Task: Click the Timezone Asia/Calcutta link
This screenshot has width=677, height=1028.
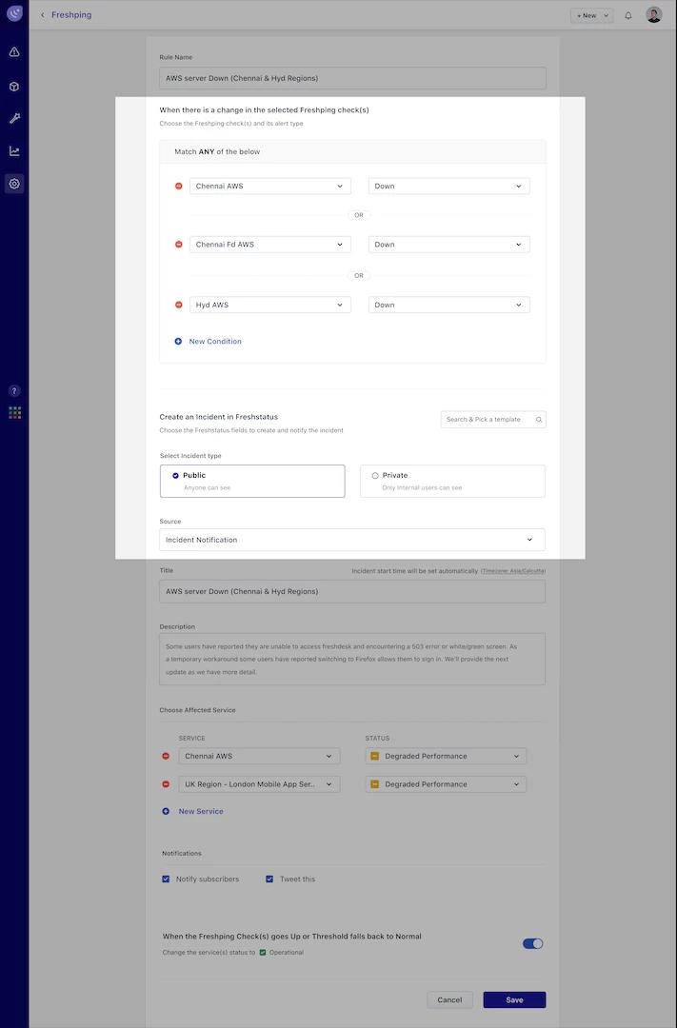Action: click(x=513, y=571)
